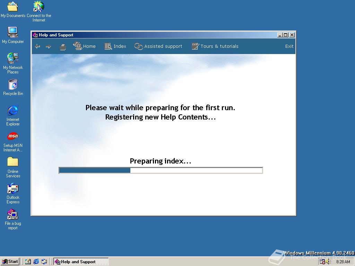355x266 pixels.
Task: Select My Network Places icon
Action: [13, 63]
